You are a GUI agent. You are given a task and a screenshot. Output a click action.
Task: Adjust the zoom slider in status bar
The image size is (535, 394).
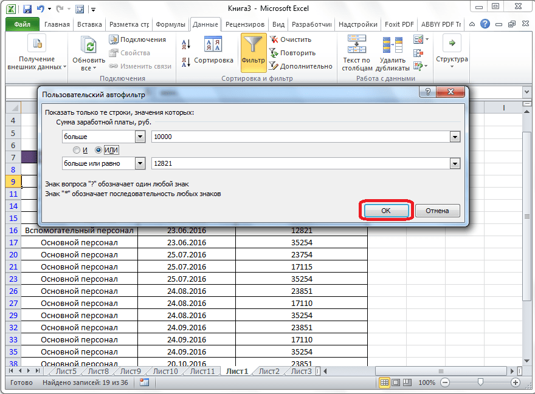[480, 382]
